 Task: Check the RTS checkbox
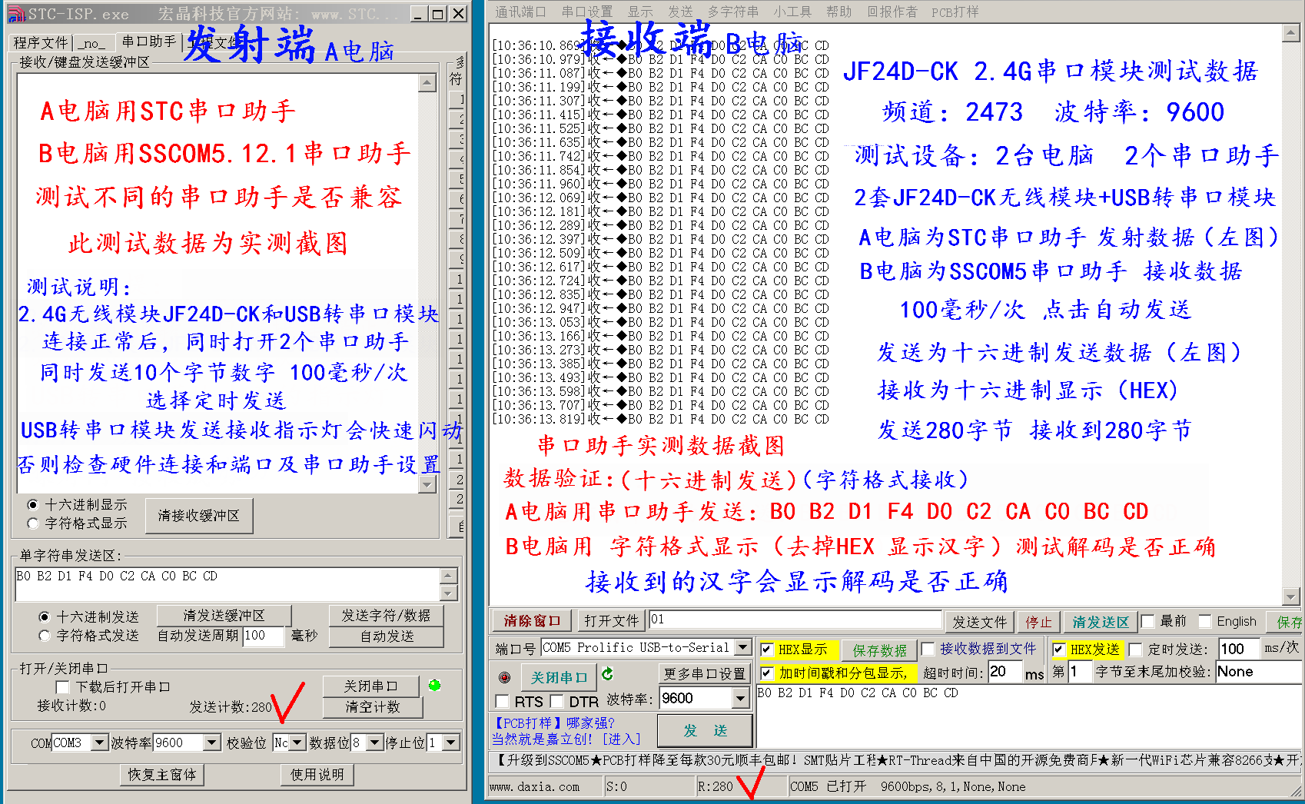pyautogui.click(x=502, y=701)
